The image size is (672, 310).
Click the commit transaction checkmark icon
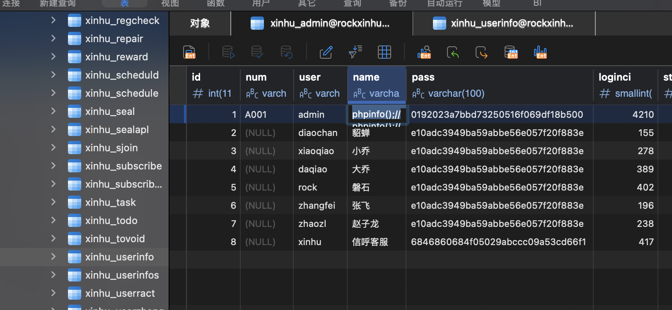point(257,52)
